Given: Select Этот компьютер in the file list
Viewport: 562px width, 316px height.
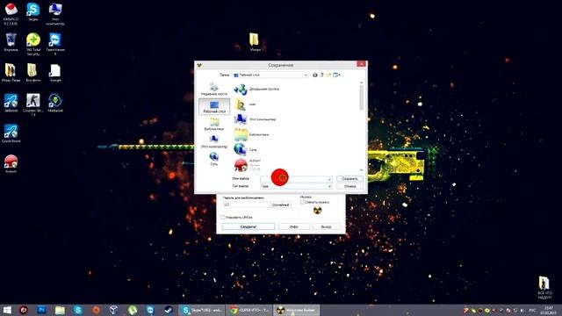Looking at the screenshot, I should (x=255, y=119).
